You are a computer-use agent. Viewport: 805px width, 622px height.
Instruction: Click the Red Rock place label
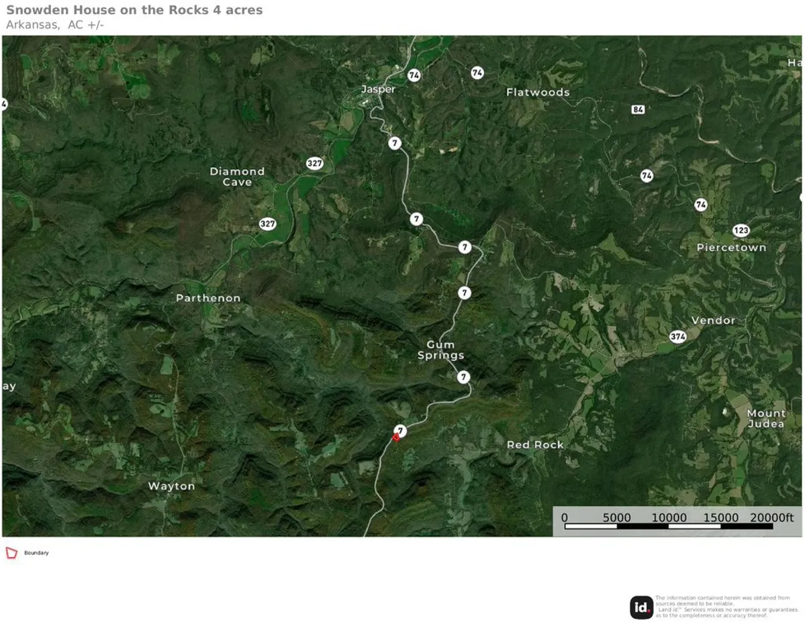coord(535,444)
